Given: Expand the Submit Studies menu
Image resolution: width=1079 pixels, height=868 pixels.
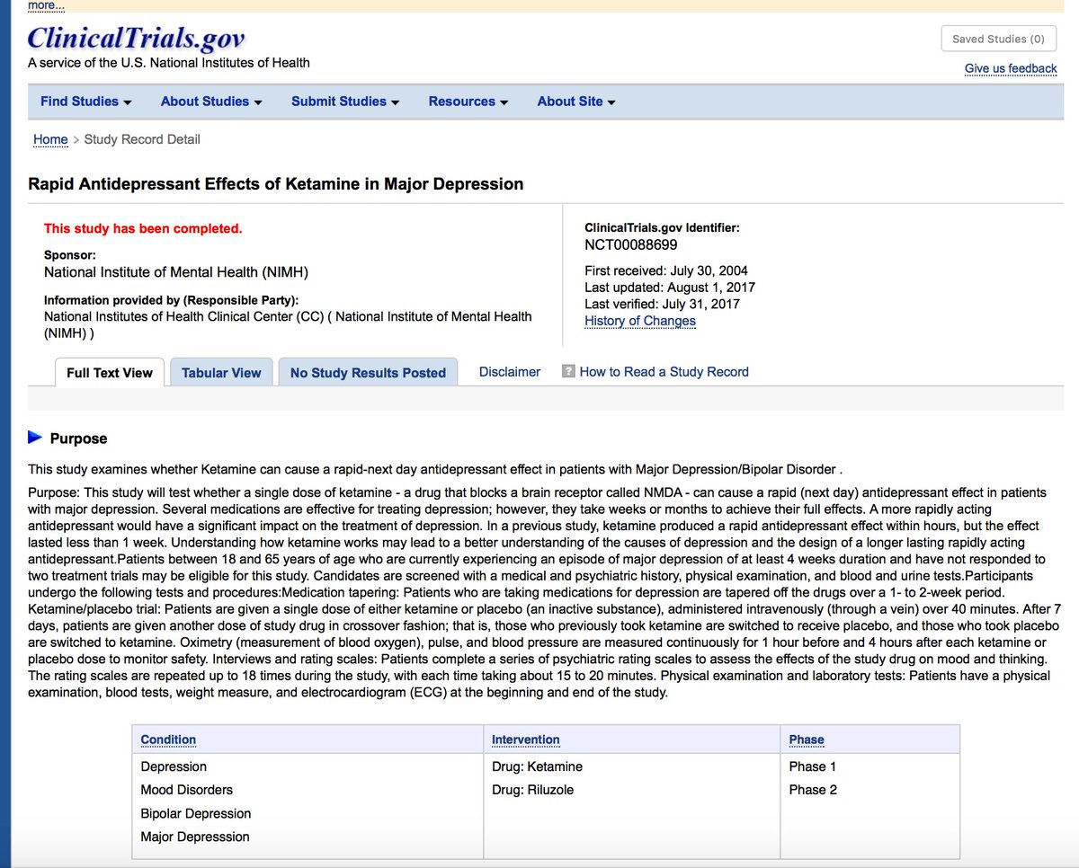Looking at the screenshot, I should [345, 102].
